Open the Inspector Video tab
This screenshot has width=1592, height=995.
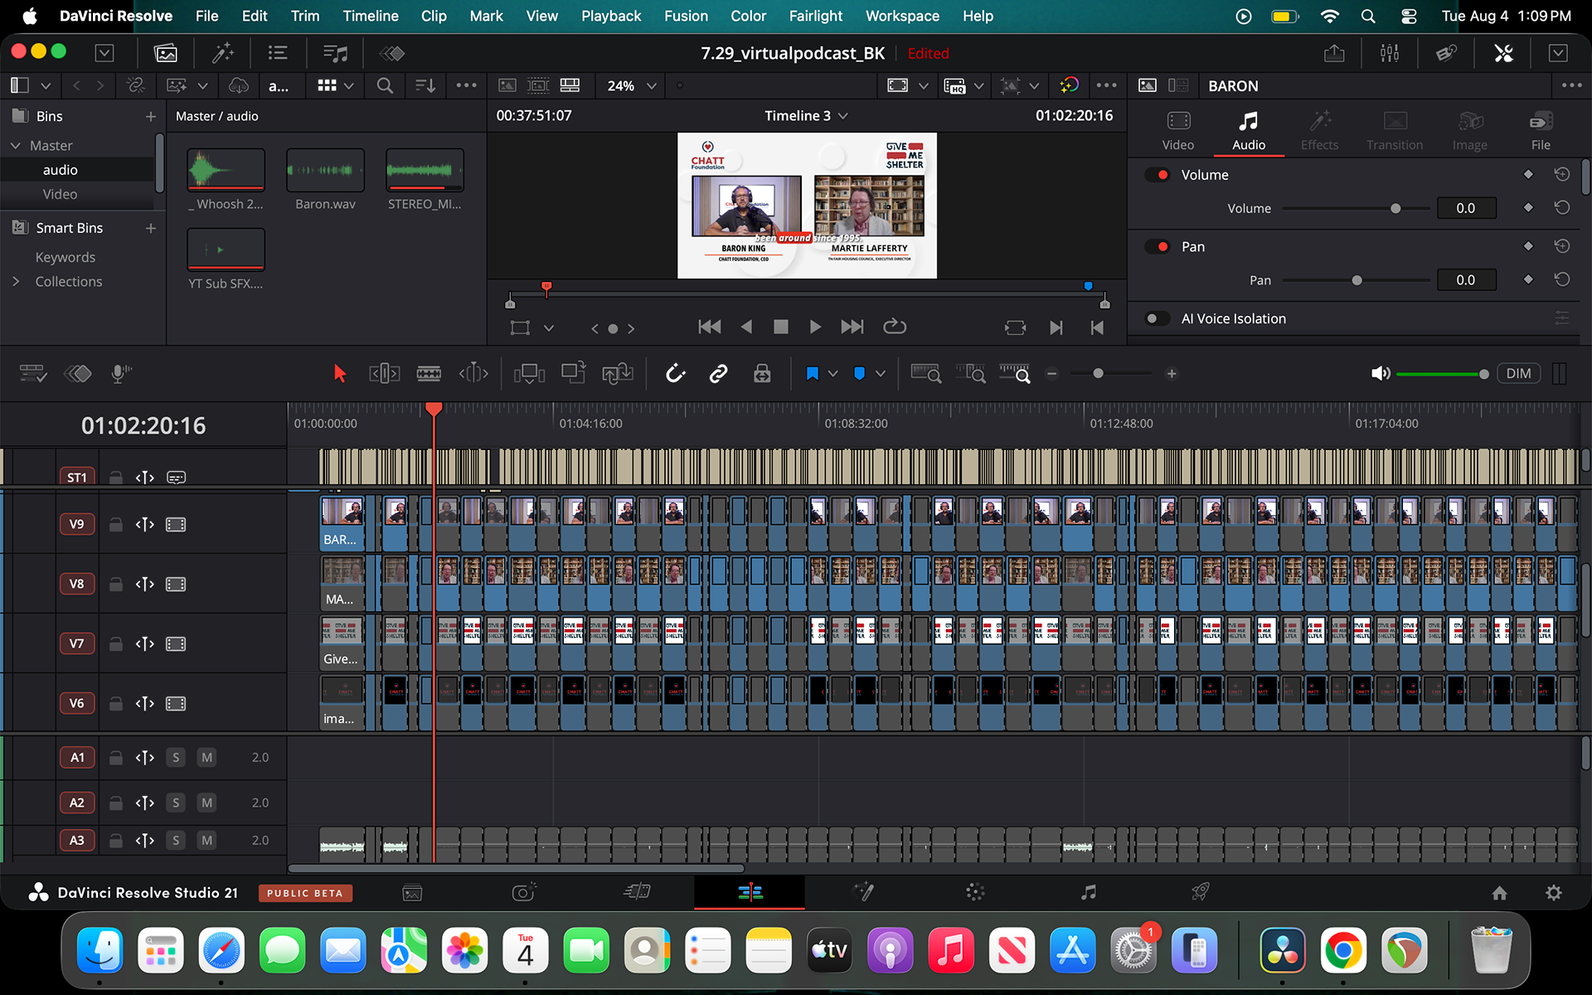tap(1178, 132)
